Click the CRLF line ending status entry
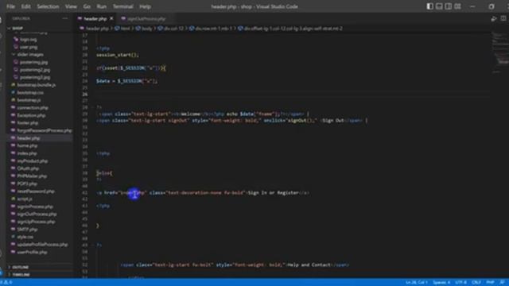The height and width of the screenshot is (286, 509). (x=476, y=283)
